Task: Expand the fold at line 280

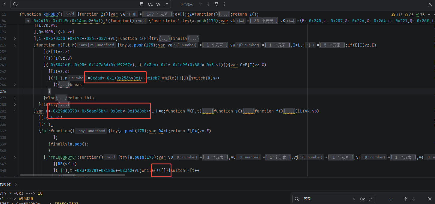Action: click(x=15, y=104)
